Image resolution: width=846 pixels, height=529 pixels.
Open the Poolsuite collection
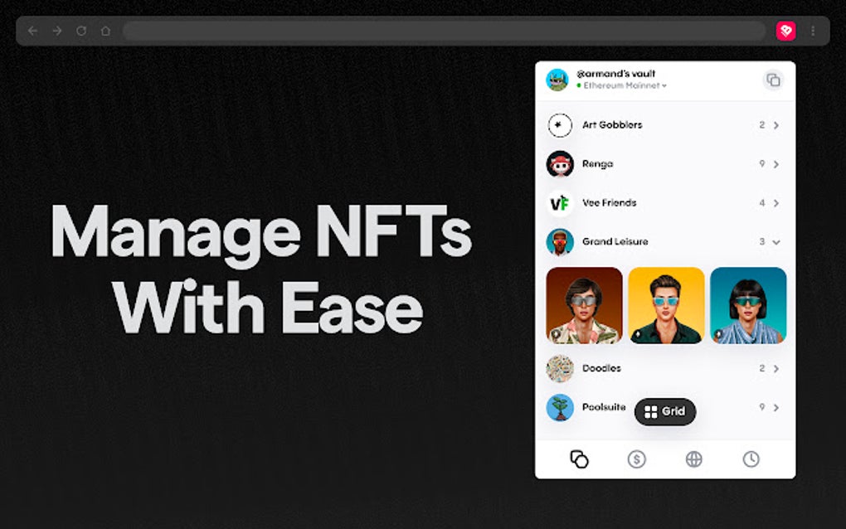tap(560, 407)
